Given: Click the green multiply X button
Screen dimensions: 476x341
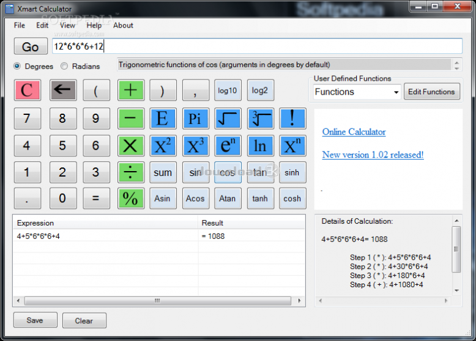Looking at the screenshot, I should point(130,146).
